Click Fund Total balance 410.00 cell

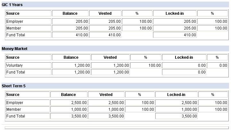tap(70, 35)
